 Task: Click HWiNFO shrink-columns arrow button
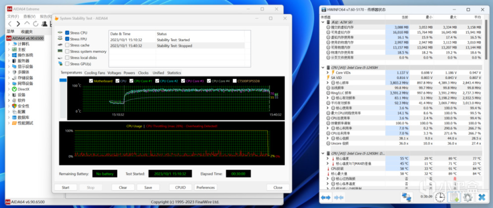coord(339,197)
